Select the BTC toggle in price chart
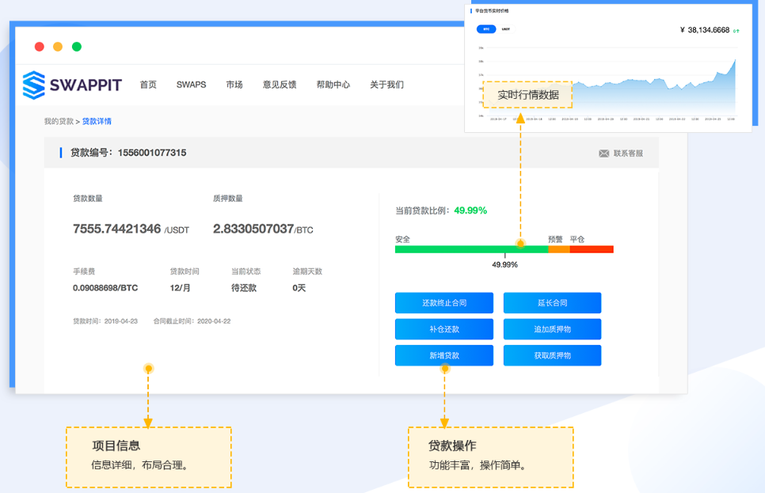This screenshot has width=765, height=493. [486, 29]
